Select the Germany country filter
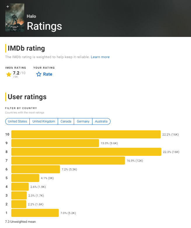Image resolution: width=191 pixels, height=228 pixels. (83, 122)
